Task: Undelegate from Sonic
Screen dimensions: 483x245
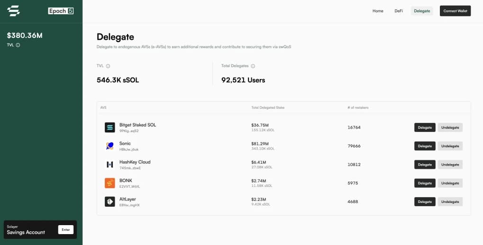Action: [450, 146]
